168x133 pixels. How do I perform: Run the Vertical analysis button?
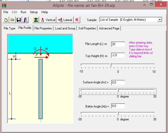(48, 20)
